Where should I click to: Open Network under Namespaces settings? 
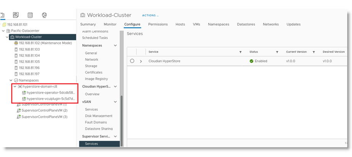(91, 60)
